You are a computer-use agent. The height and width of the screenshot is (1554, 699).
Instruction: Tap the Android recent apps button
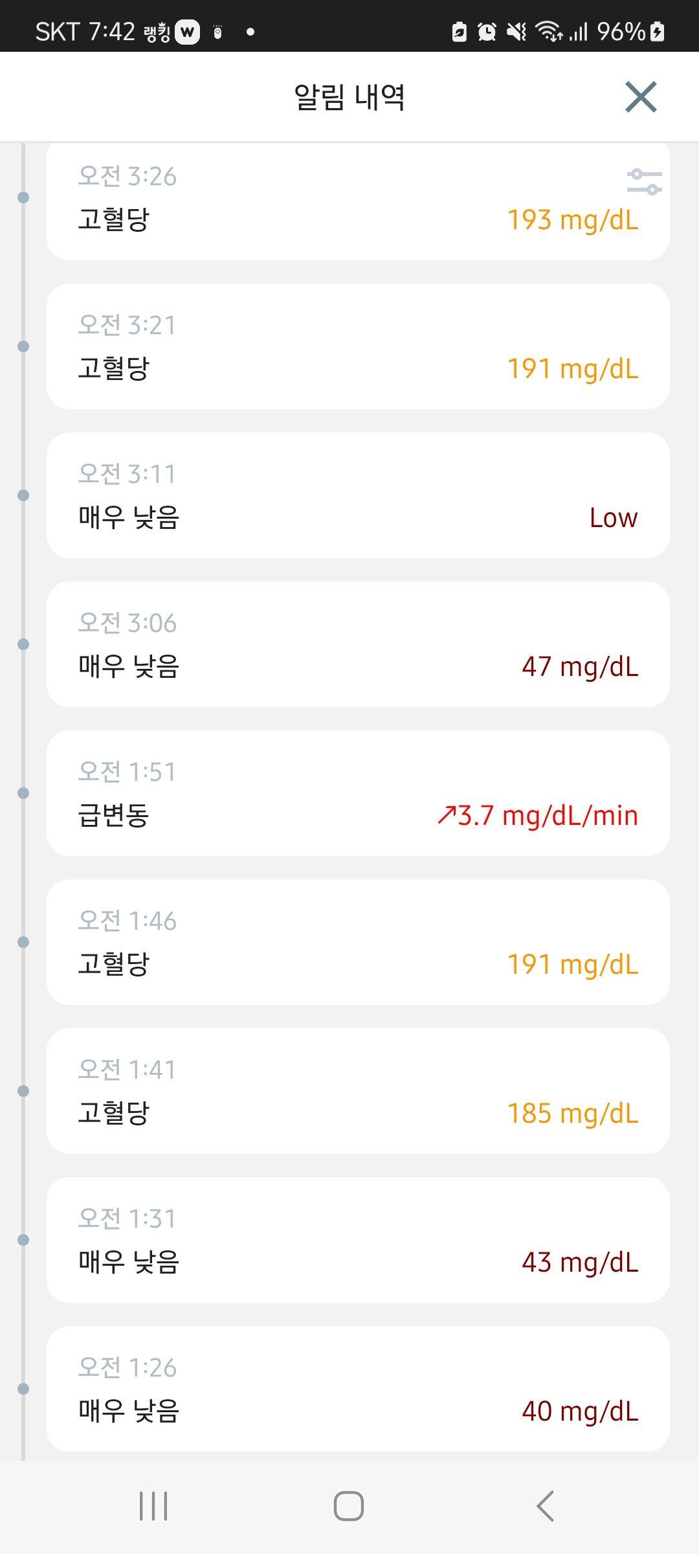(153, 1506)
